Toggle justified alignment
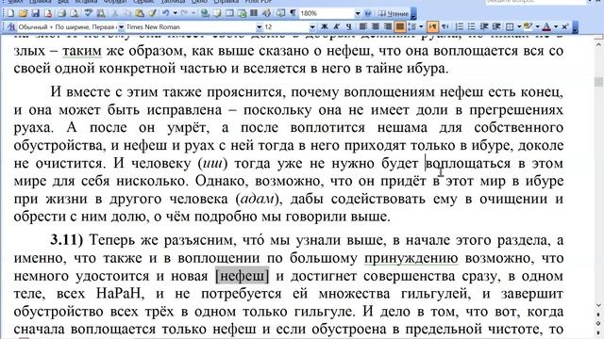Viewport: 604px width, 339px height. 400,26
